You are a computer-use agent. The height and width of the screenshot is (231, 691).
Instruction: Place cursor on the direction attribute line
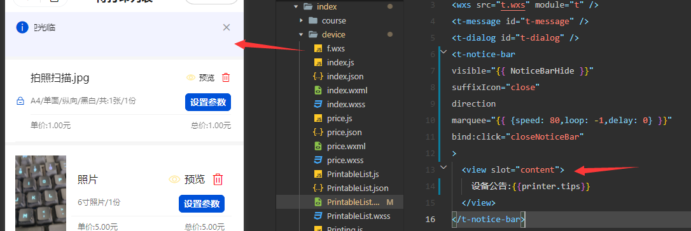pyautogui.click(x=474, y=103)
